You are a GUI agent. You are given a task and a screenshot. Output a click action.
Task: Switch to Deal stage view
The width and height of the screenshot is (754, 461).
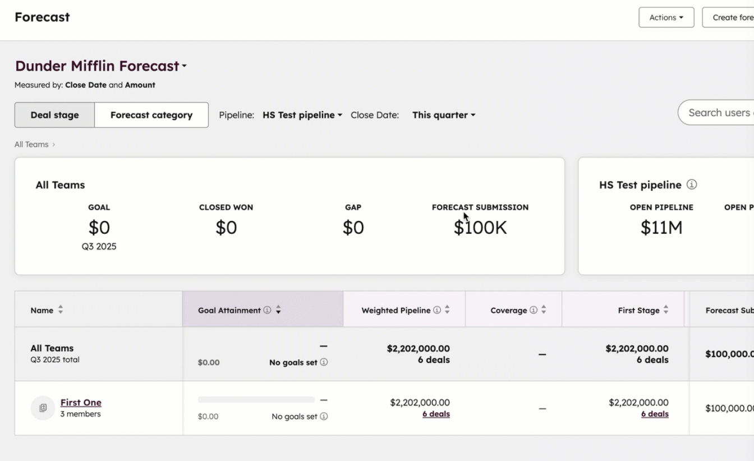pos(54,115)
